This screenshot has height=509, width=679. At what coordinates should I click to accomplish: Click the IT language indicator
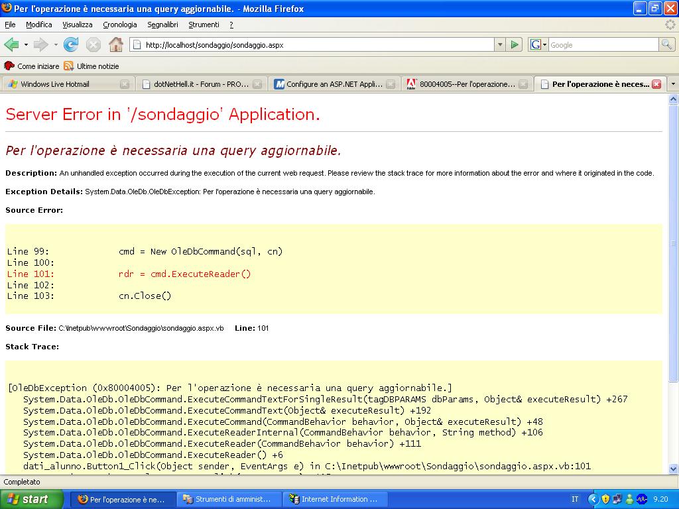pos(575,499)
